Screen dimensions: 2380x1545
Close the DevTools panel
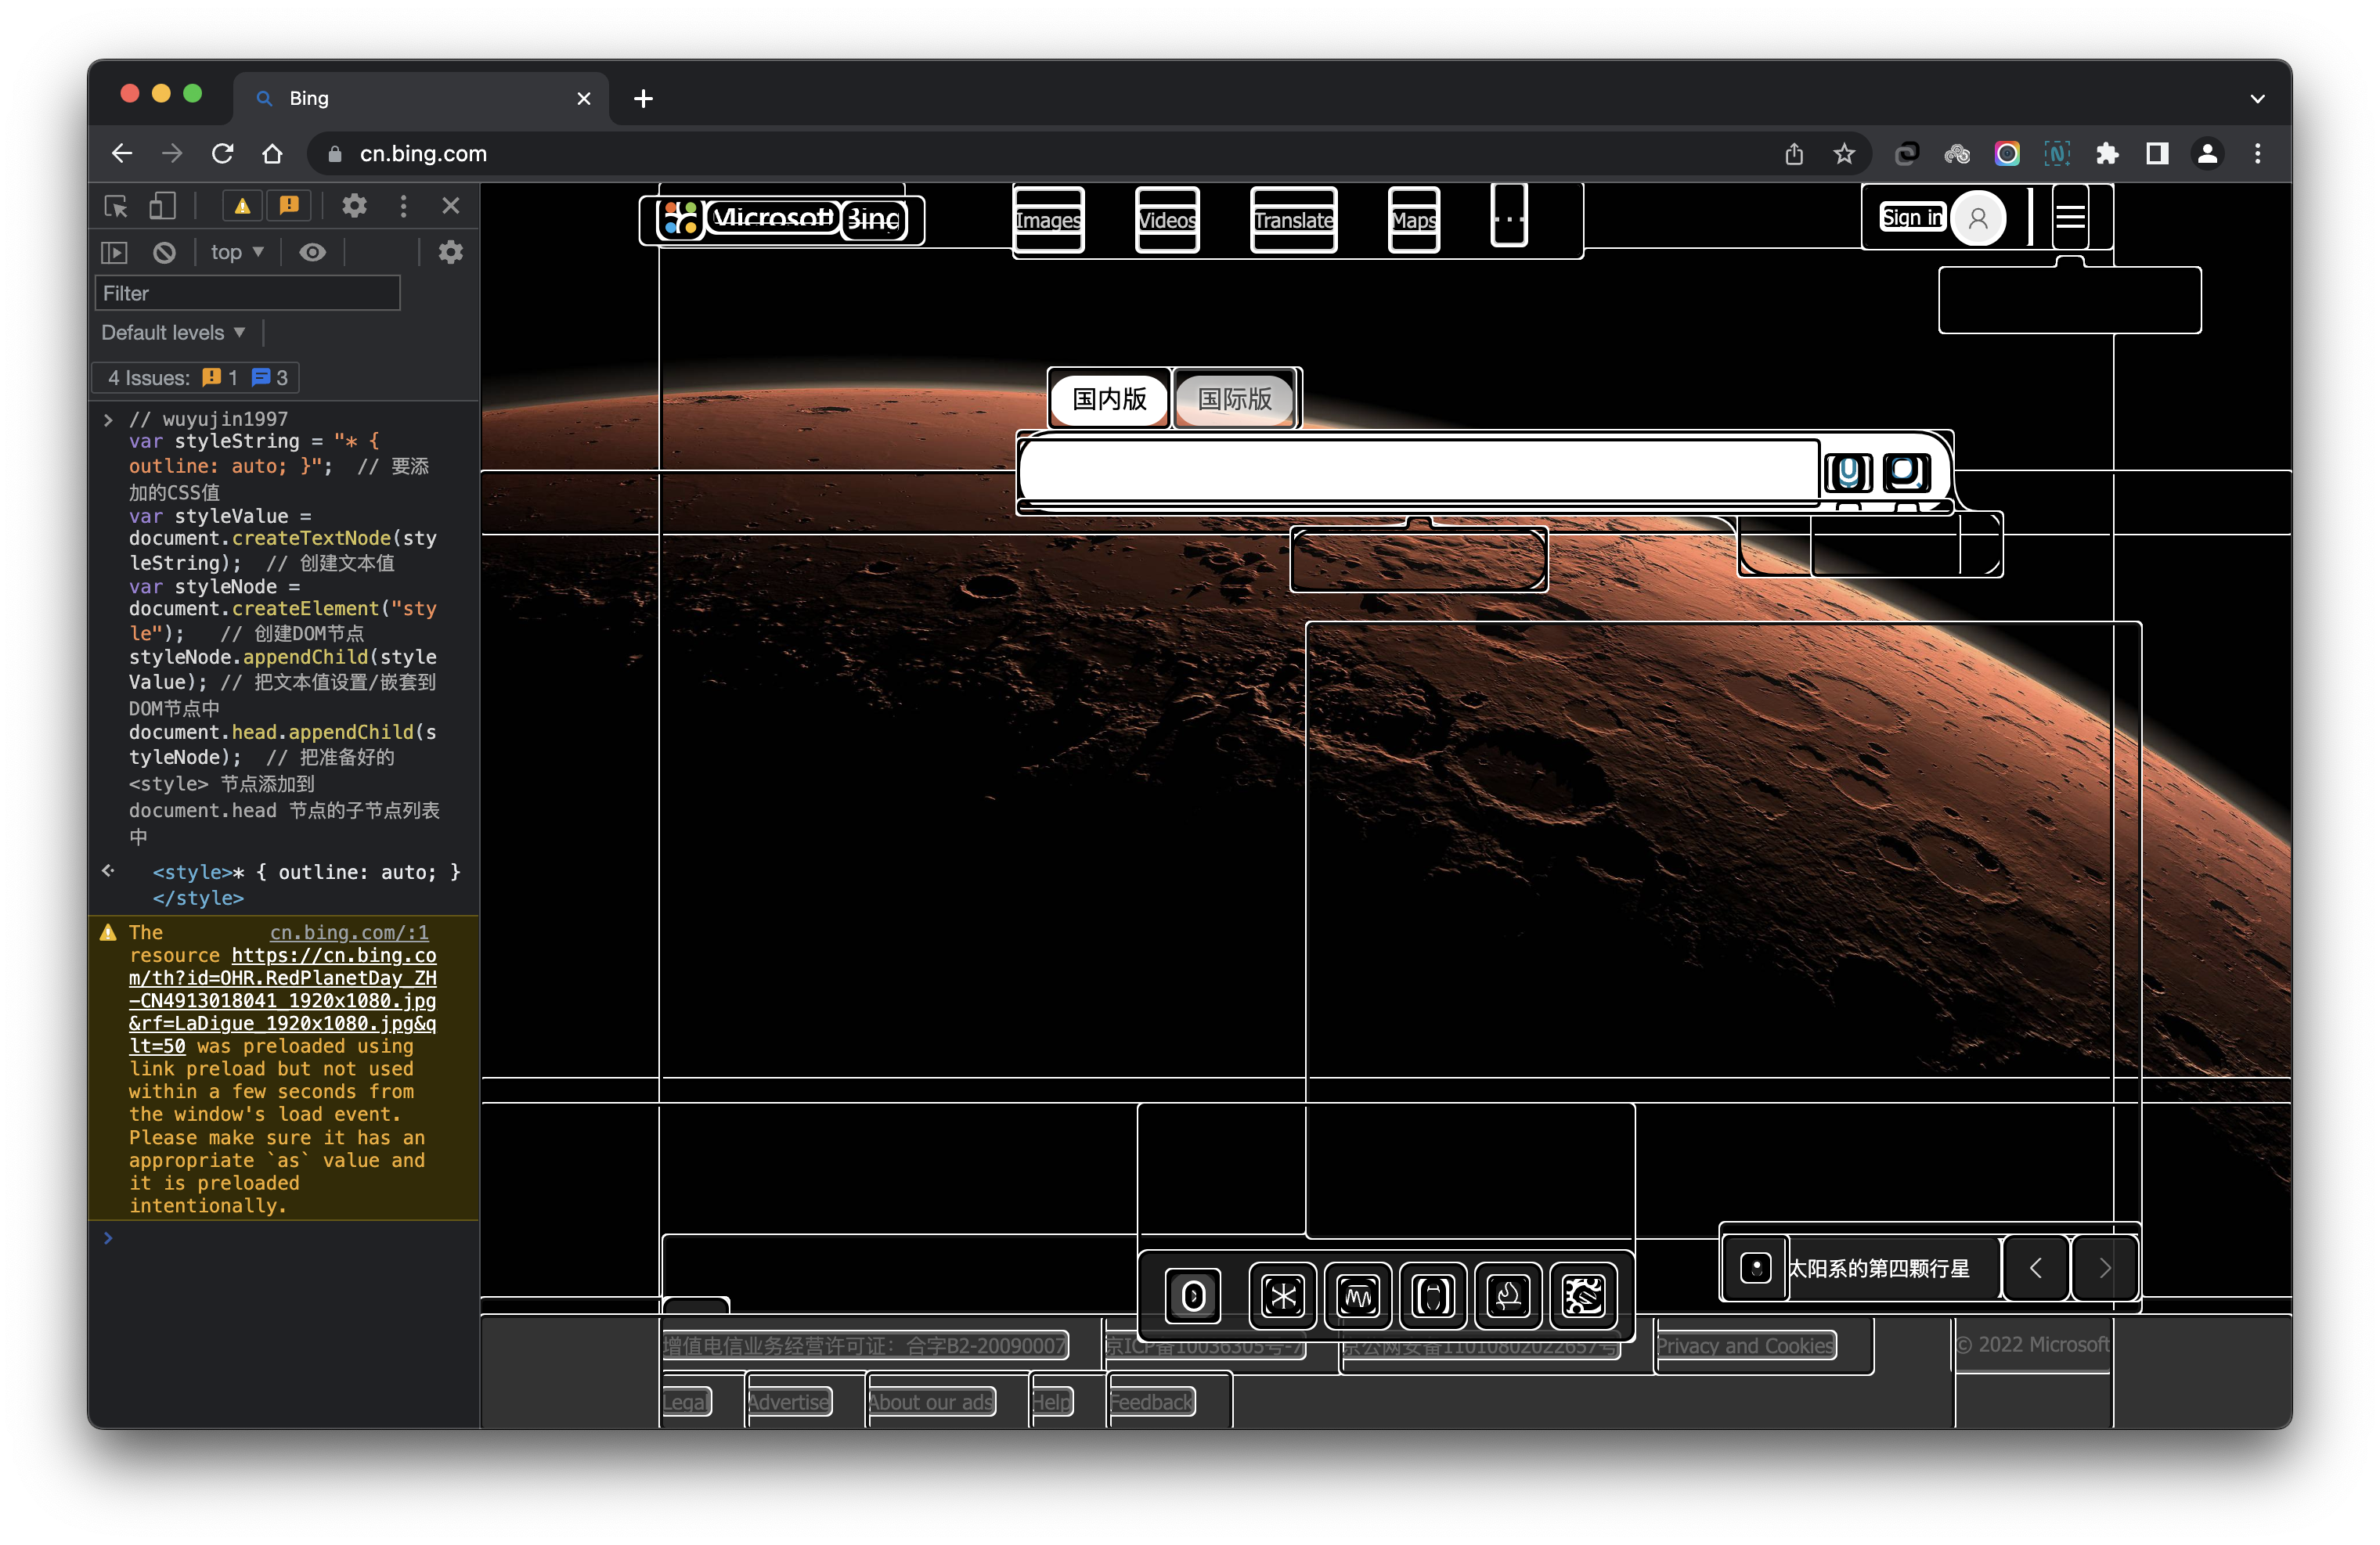coord(451,206)
